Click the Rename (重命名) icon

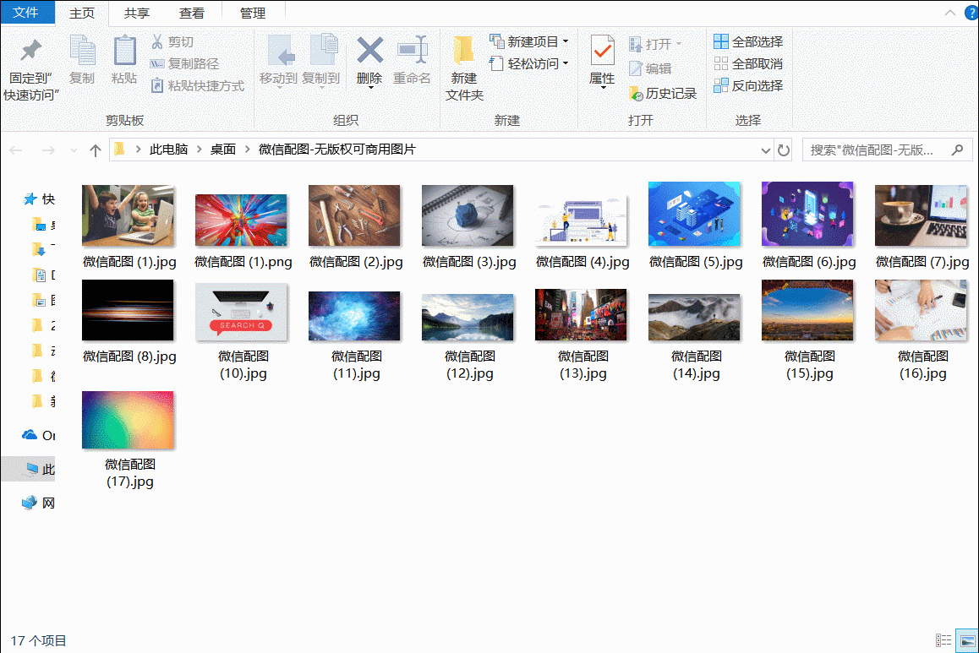tap(412, 60)
